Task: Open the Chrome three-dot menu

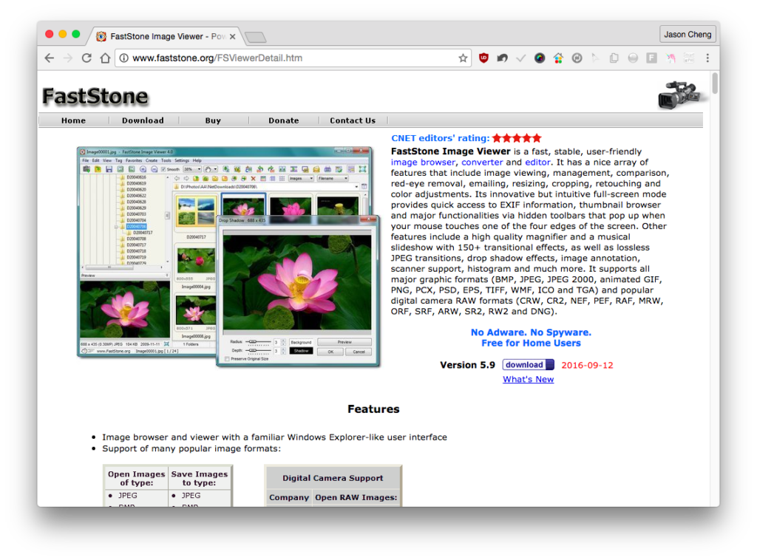Action: click(x=707, y=58)
